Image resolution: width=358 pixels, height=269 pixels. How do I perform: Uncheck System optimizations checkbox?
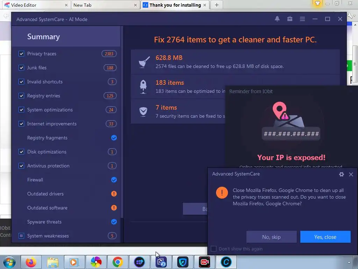point(21,110)
